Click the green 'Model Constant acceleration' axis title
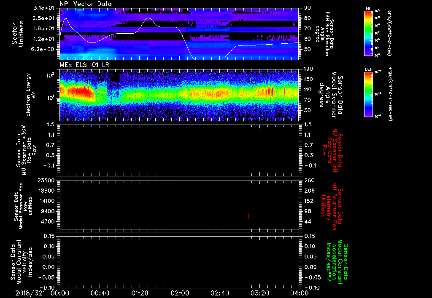The height and width of the screenshot is (298, 432). click(x=337, y=263)
